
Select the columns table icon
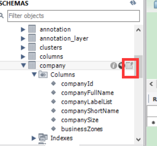point(32,56)
